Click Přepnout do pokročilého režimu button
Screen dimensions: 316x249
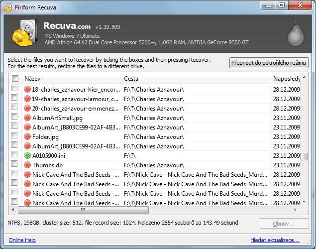pos(269,63)
